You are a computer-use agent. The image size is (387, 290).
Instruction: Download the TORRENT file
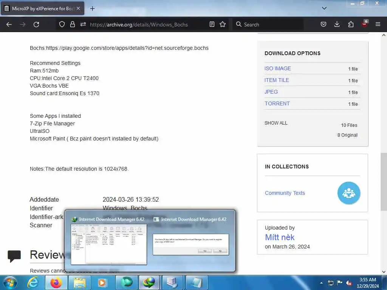(277, 103)
